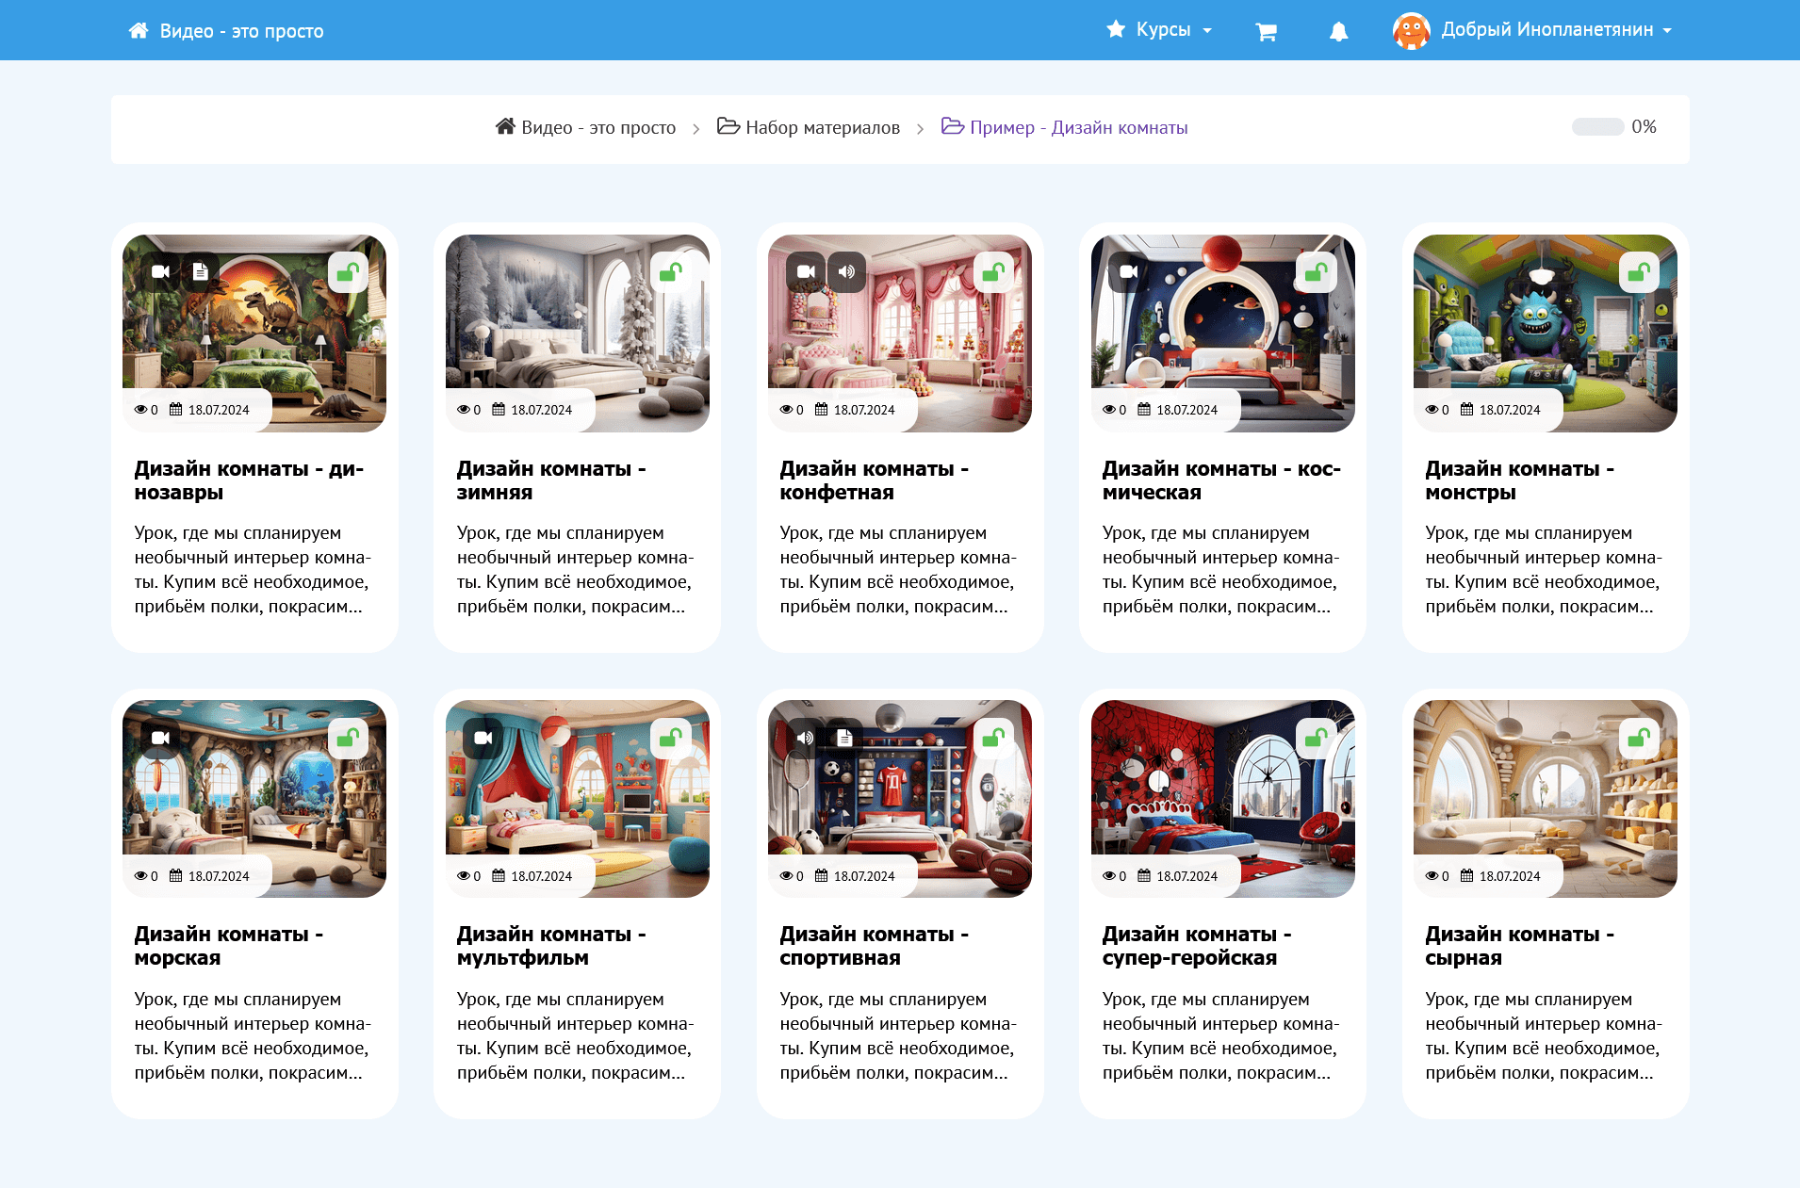
Task: Click the 0% course progress bar
Action: [1596, 127]
